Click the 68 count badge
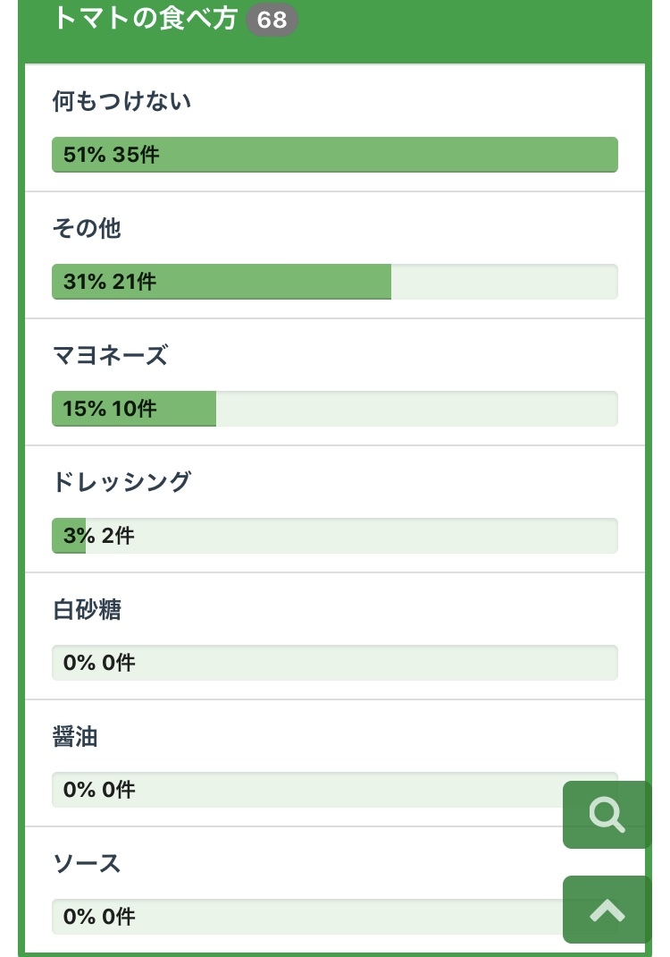 [272, 20]
